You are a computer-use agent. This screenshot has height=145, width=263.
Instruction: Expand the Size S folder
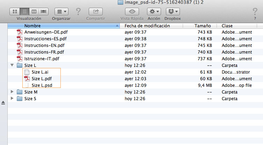(12, 98)
